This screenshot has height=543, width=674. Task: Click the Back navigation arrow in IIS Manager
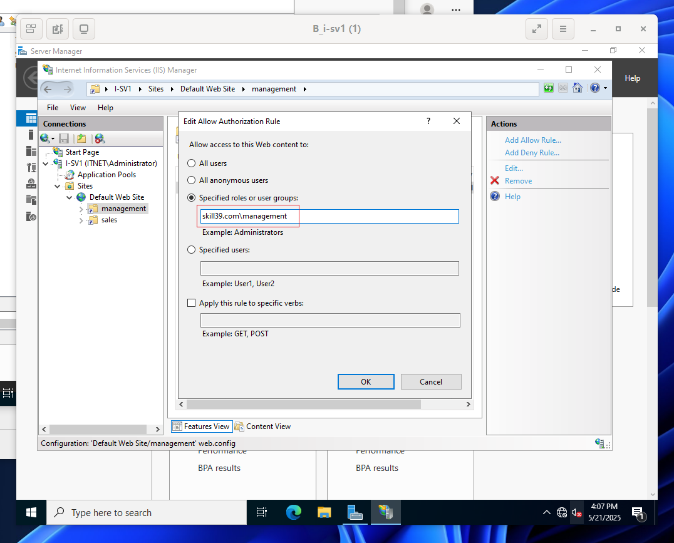click(x=48, y=89)
